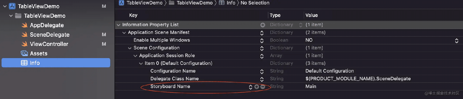This screenshot has height=99, width=463.
Task: Collapse Item 0 (Default Configuration)
Action: pyautogui.click(x=141, y=64)
